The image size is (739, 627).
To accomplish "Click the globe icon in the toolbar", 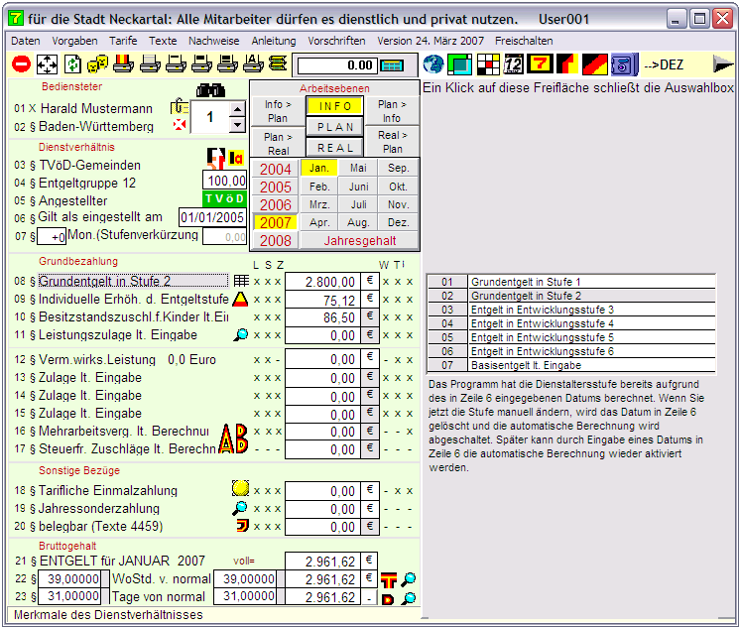I will [x=432, y=64].
